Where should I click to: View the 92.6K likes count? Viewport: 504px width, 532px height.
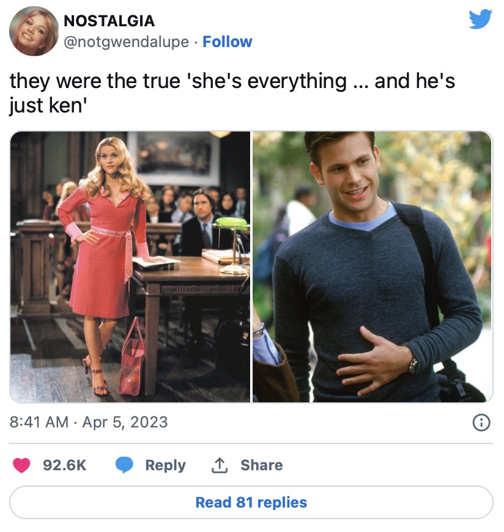[64, 465]
